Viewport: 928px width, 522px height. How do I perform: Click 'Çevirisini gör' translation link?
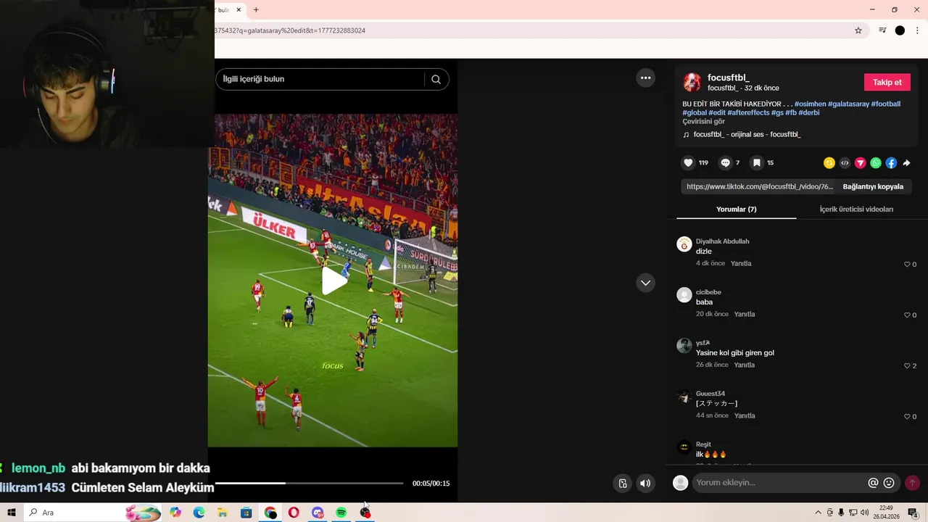[x=703, y=121]
